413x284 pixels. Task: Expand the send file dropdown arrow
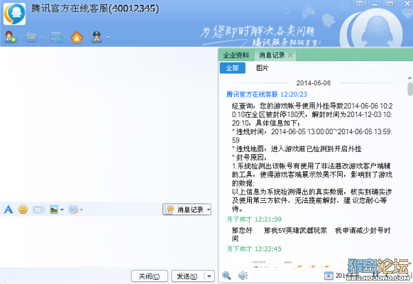41,37
